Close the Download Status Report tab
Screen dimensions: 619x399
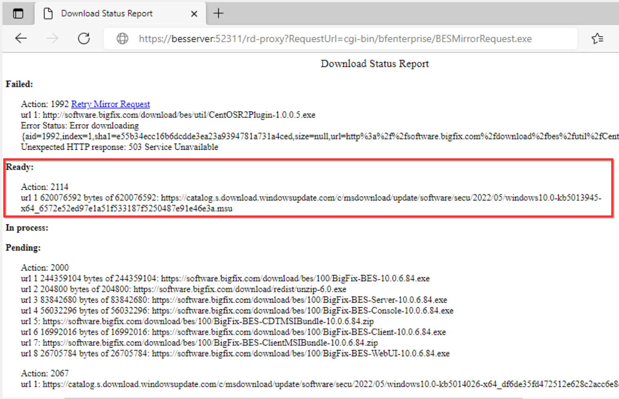pos(194,14)
